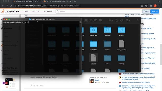Click the Finder share icon
The width and height of the screenshot is (162, 91).
(117, 20)
